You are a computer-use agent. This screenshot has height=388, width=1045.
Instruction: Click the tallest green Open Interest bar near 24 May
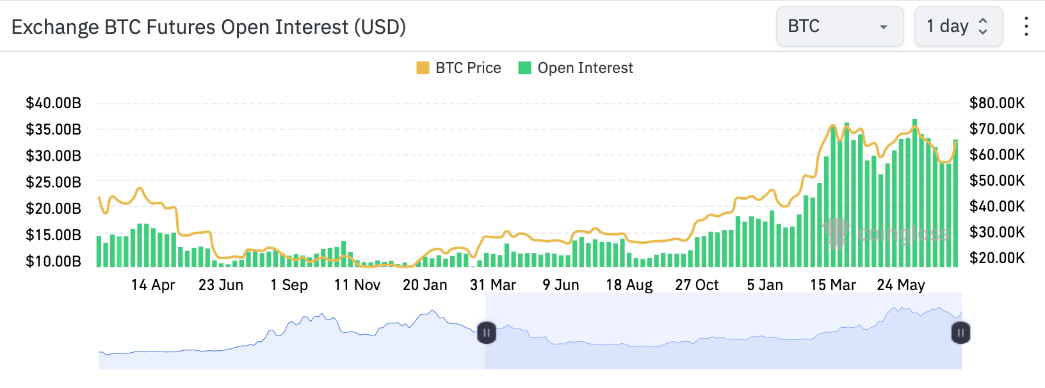click(915, 192)
